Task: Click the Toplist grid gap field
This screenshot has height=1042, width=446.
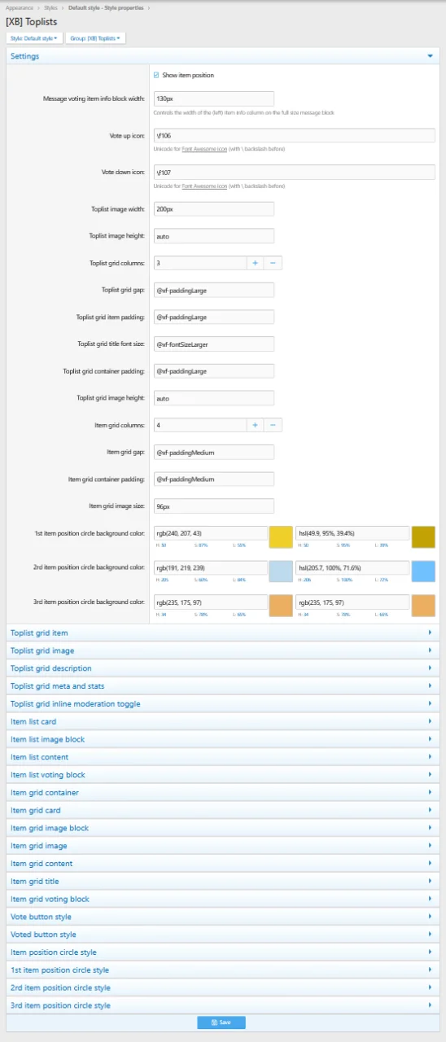Action: click(213, 290)
